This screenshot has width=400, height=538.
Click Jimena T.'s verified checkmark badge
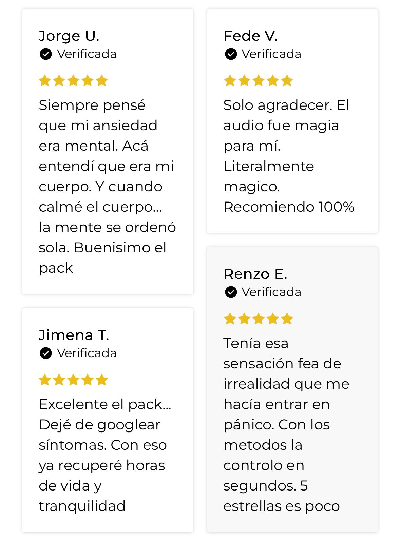[46, 353]
